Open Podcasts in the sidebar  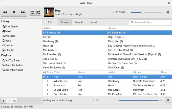(10, 36)
